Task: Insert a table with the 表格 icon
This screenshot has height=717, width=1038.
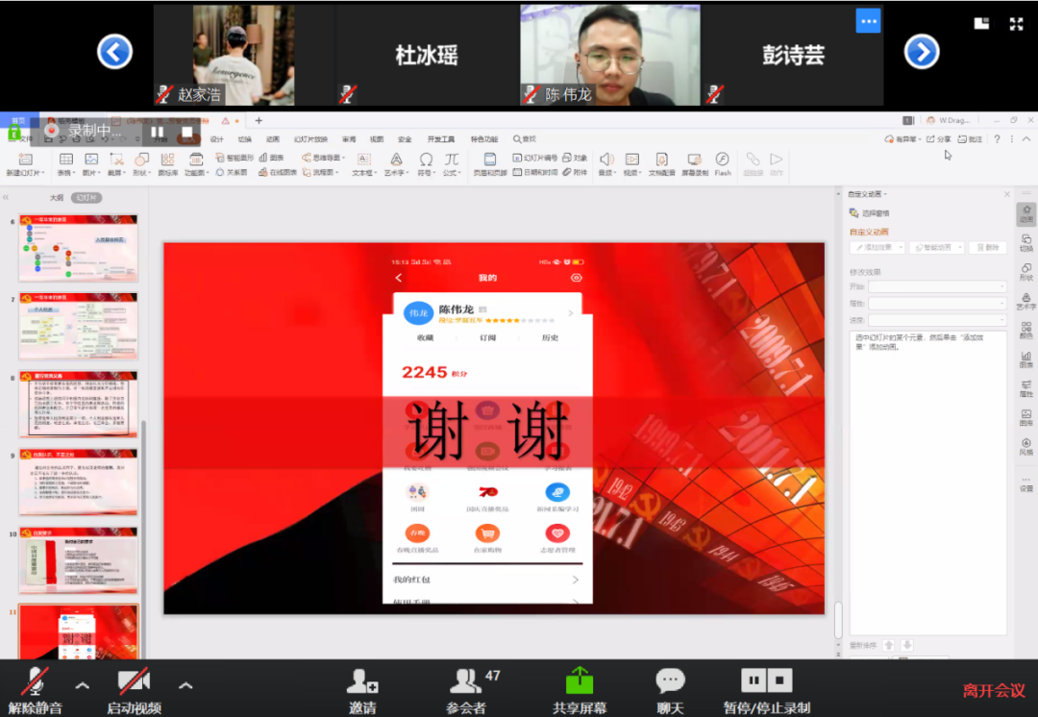Action: [64, 161]
